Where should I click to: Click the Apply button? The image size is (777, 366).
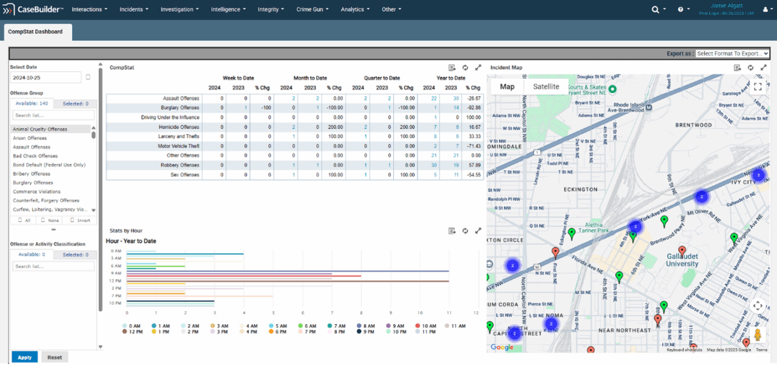(25, 358)
